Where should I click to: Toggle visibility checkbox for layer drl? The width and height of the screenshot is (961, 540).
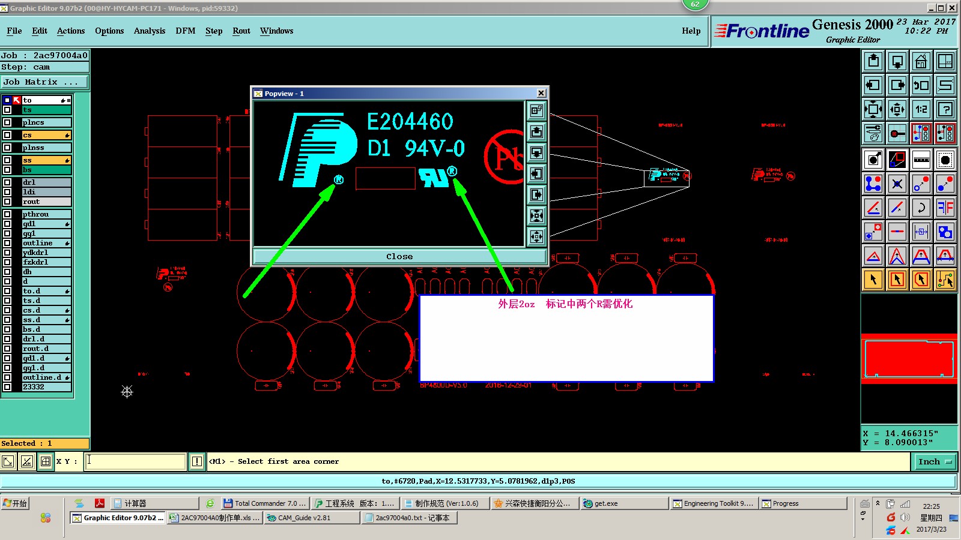pos(7,182)
